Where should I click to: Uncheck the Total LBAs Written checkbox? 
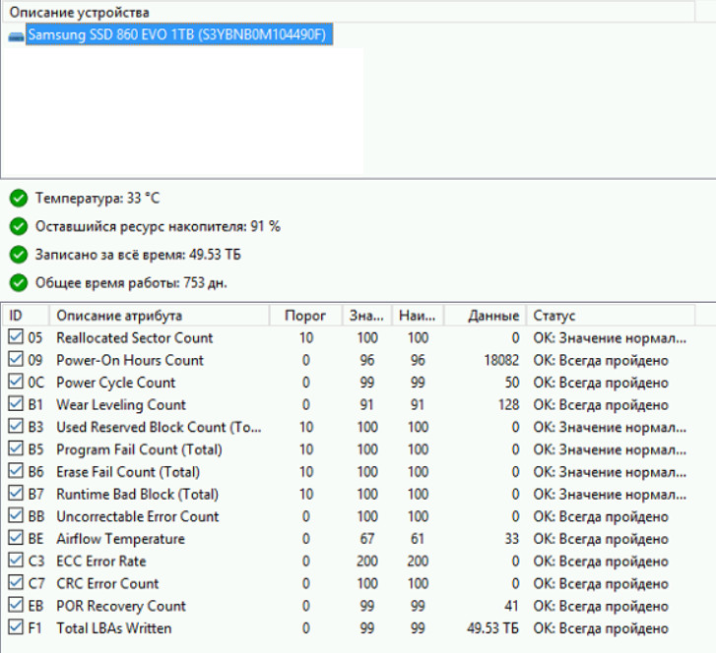pyautogui.click(x=15, y=628)
